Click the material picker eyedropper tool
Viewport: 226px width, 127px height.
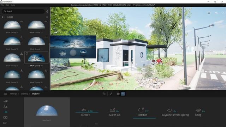111,94
